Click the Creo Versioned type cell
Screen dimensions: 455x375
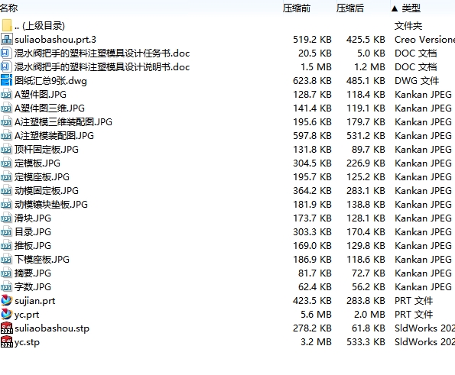point(425,40)
